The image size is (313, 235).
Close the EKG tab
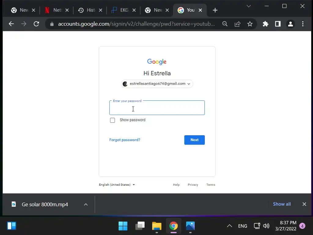[134, 10]
